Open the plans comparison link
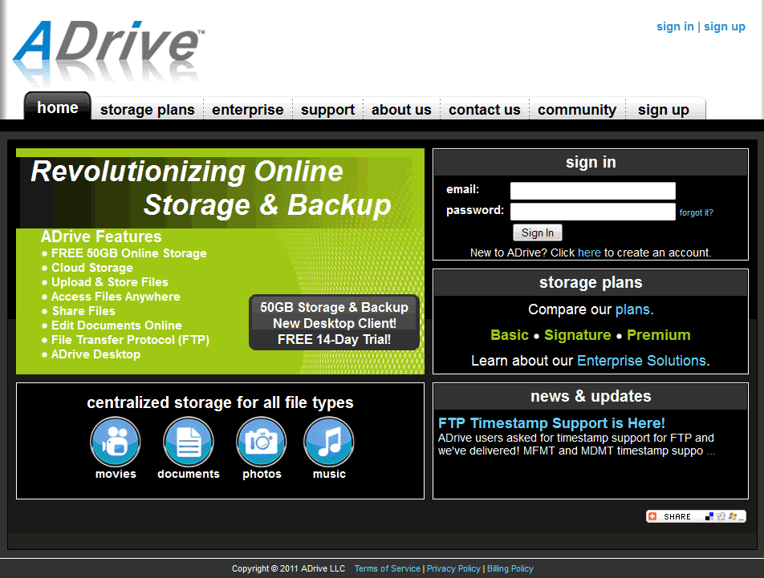The height and width of the screenshot is (578, 764). click(x=632, y=309)
